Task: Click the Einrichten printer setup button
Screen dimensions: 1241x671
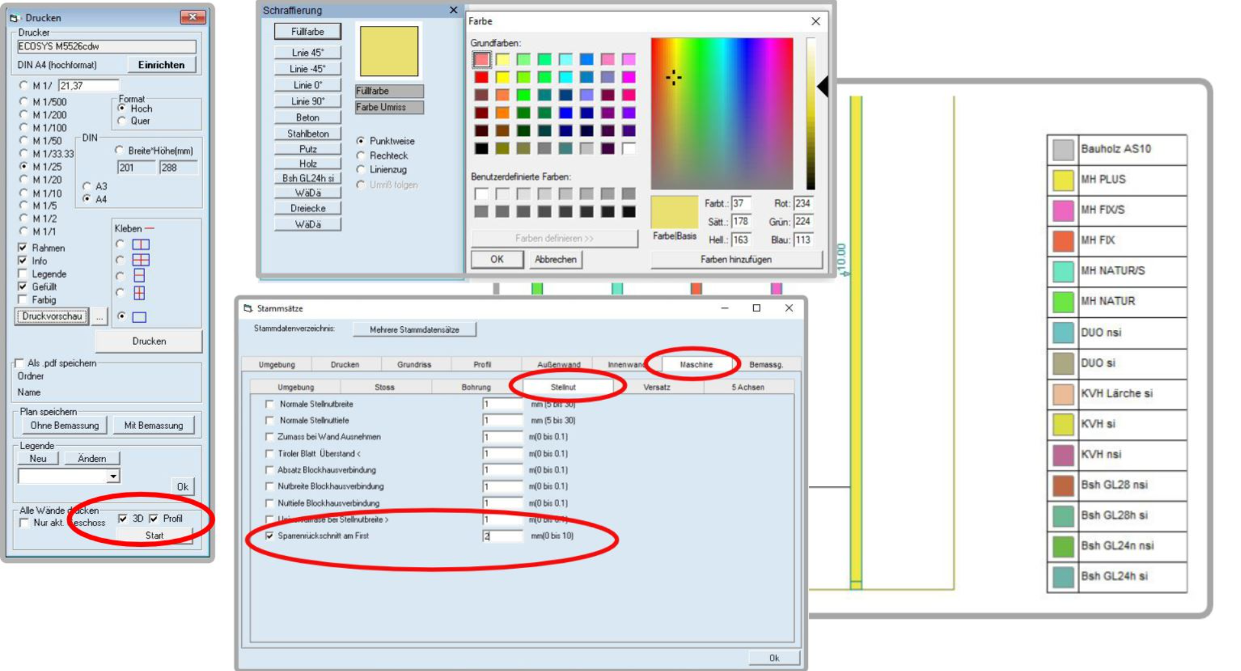Action: click(x=161, y=65)
